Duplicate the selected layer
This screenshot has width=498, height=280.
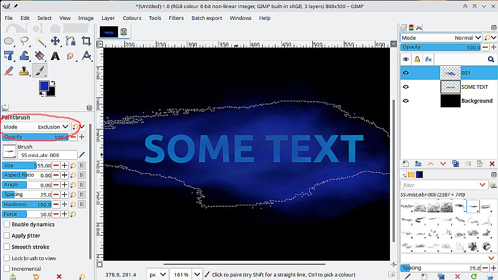[x=455, y=164]
